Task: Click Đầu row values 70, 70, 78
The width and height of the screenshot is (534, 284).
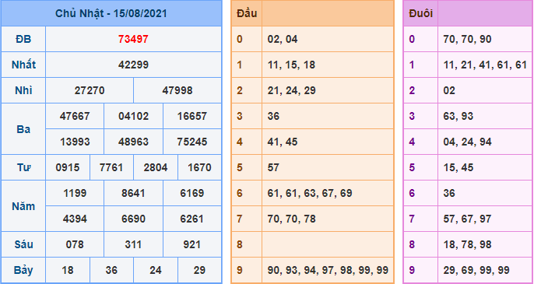Action: click(x=291, y=219)
